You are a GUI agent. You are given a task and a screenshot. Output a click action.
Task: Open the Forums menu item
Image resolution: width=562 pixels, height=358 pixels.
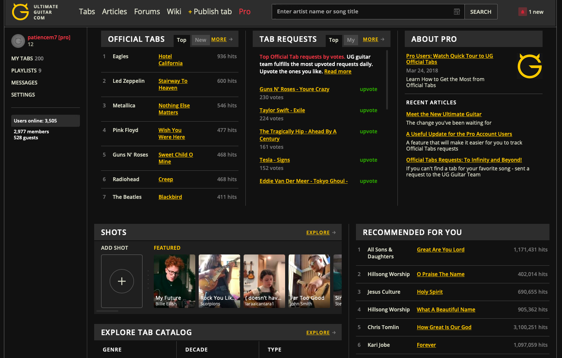click(x=147, y=12)
